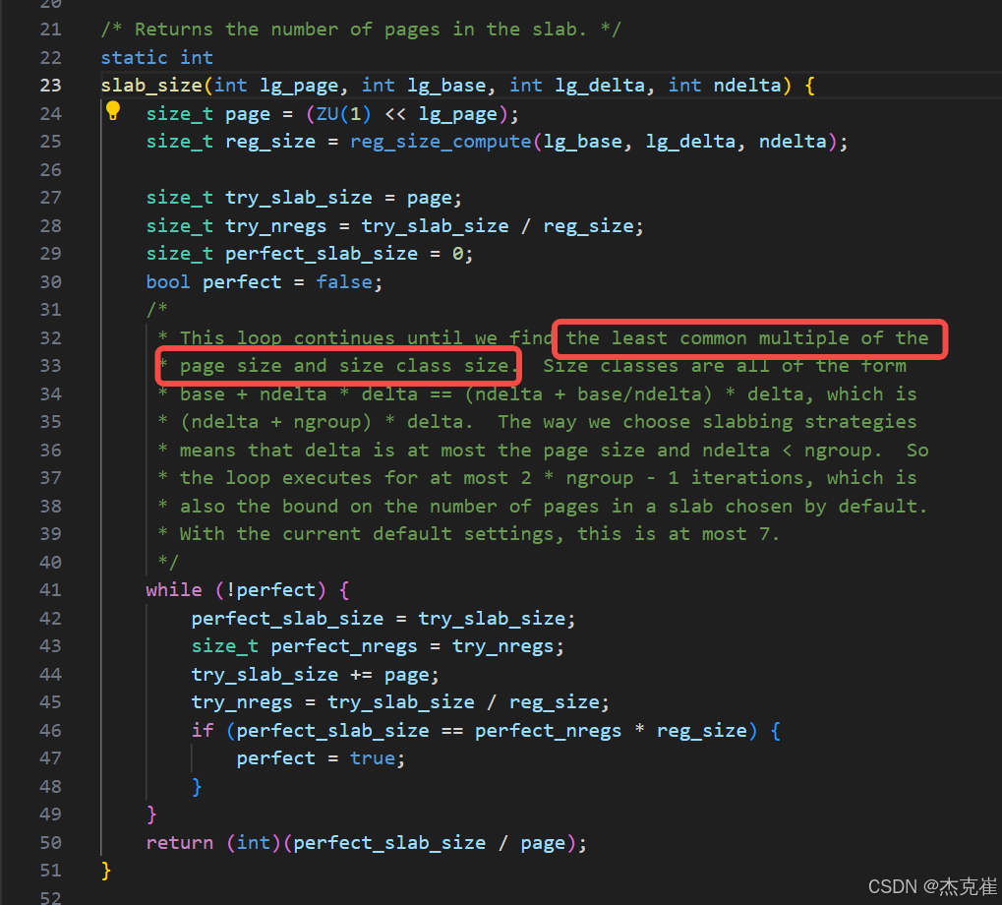Click line number 36 in the gutter
The height and width of the screenshot is (905, 1002).
pyautogui.click(x=50, y=450)
